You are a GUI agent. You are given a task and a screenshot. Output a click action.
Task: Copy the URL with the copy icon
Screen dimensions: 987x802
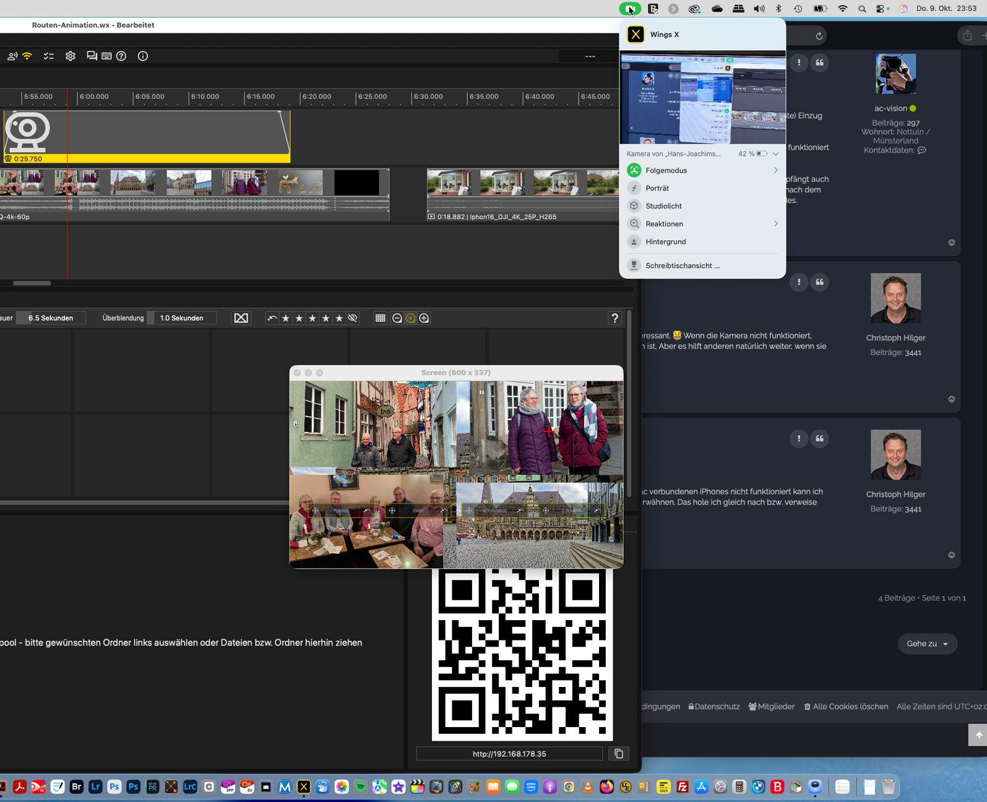(x=619, y=754)
